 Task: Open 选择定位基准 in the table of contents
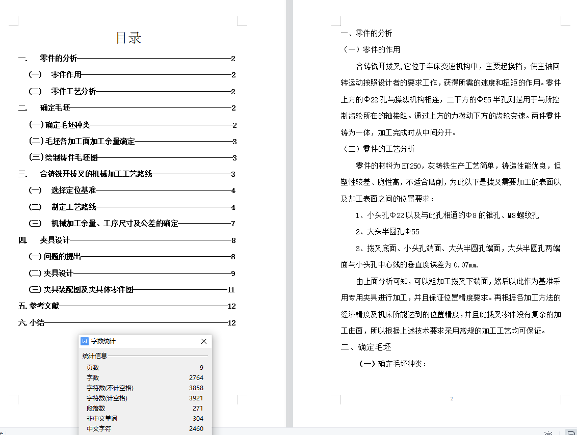tap(73, 191)
